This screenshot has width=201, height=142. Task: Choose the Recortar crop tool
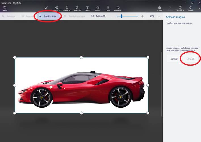[x=27, y=16]
